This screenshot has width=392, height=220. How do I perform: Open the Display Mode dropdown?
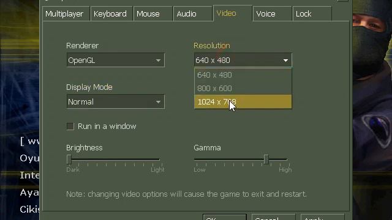click(x=116, y=101)
